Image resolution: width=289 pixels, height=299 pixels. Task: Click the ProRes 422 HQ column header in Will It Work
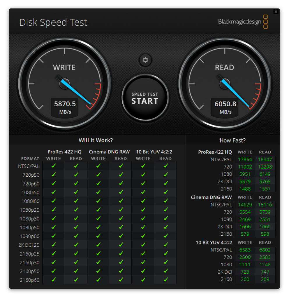[64, 152]
